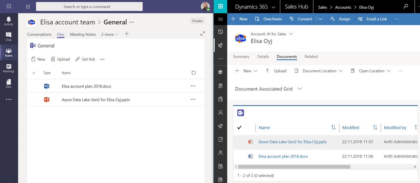Image resolution: width=420 pixels, height=183 pixels.
Task: Open Chat in the Teams sidebar
Action: [9, 37]
